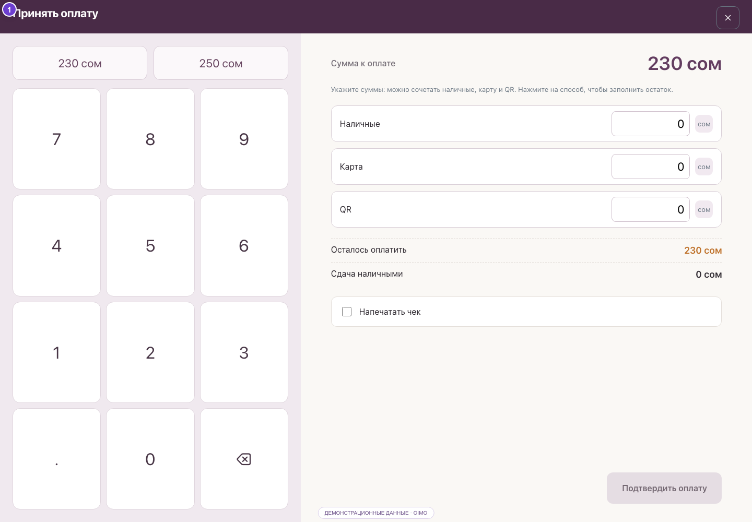Screen dimensions: 752x522
Task: Tap keypad digit 9
Action: [244, 139]
